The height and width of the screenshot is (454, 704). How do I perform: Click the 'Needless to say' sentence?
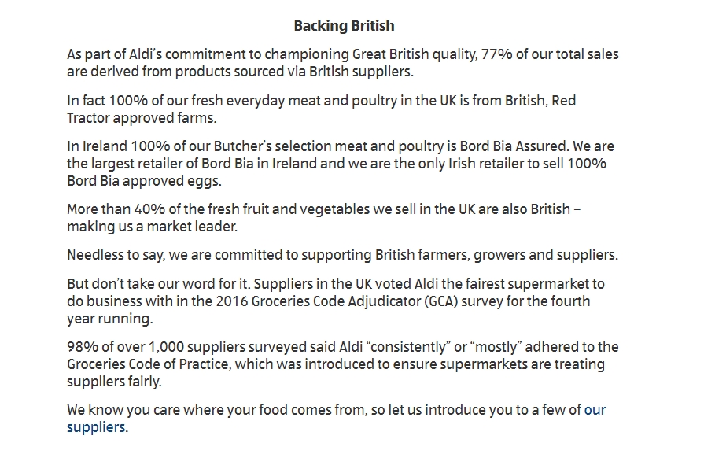(343, 255)
